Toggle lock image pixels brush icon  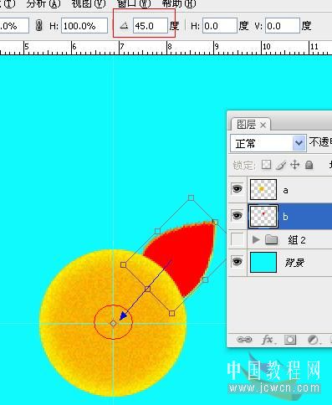click(281, 165)
